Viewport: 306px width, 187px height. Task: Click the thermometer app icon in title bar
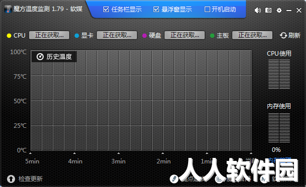click(8, 9)
